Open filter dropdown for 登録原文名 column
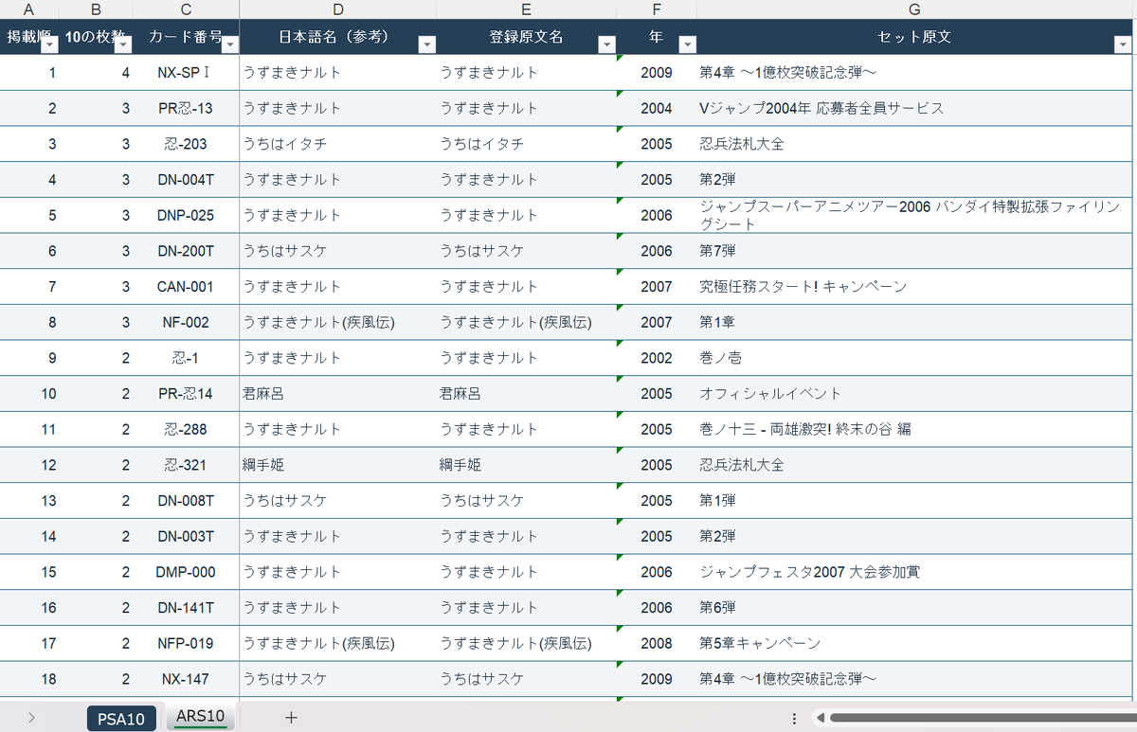This screenshot has height=732, width=1137. 605,45
